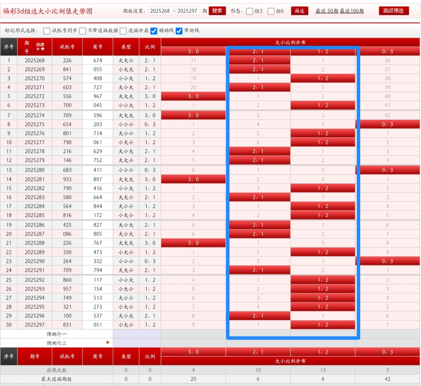Click the 筛选 filter button
The height and width of the screenshot is (386, 421).
tap(299, 11)
